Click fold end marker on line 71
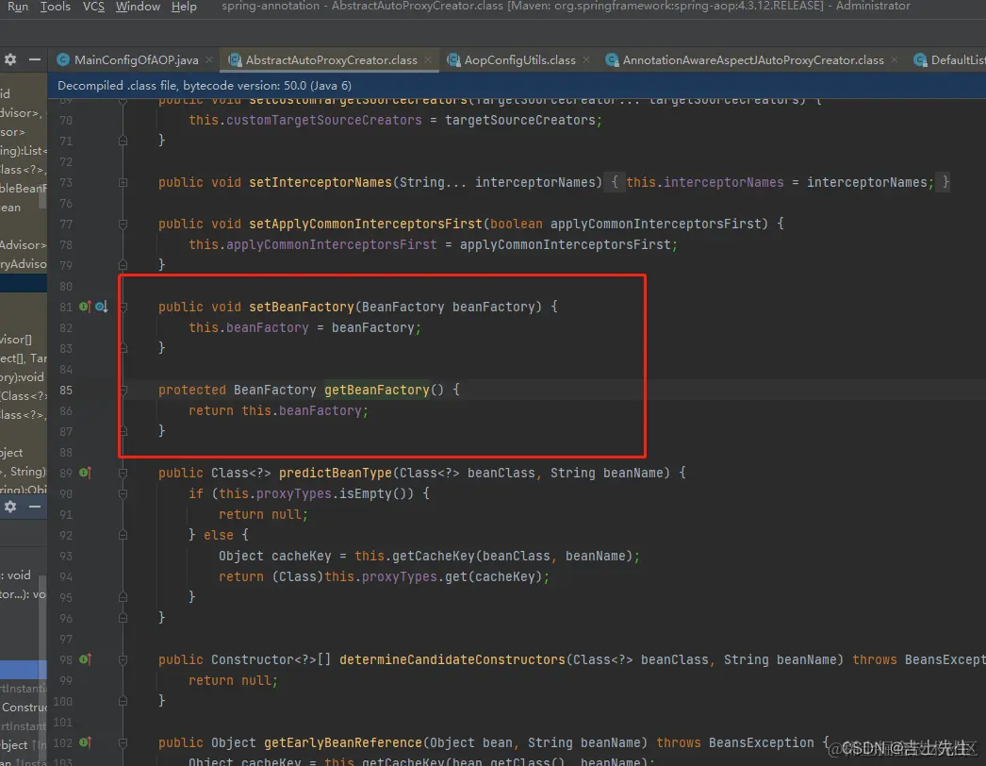 point(123,141)
